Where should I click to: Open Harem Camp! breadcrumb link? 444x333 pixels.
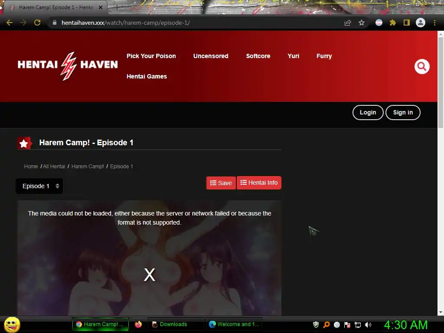(88, 166)
